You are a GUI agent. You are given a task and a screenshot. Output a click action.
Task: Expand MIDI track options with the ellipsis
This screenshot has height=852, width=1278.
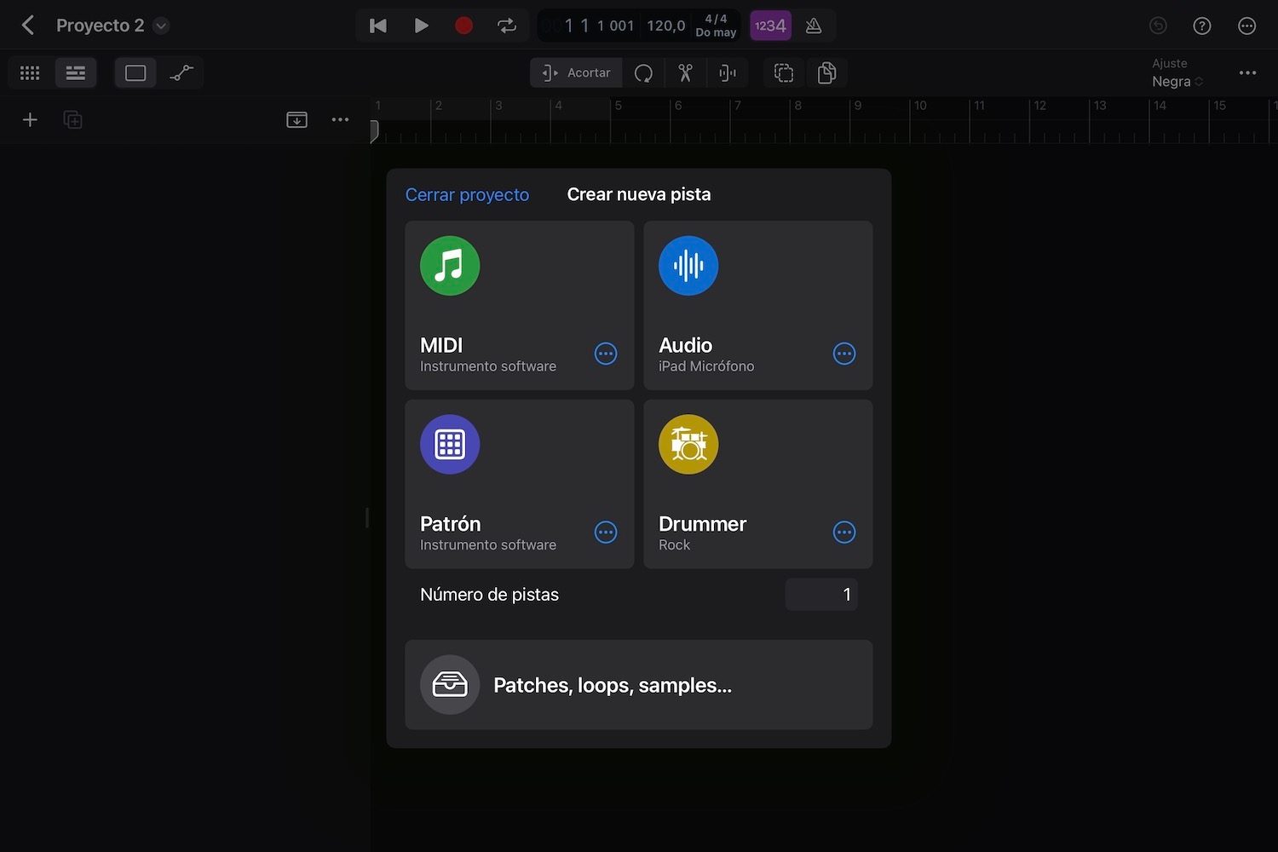(x=606, y=354)
